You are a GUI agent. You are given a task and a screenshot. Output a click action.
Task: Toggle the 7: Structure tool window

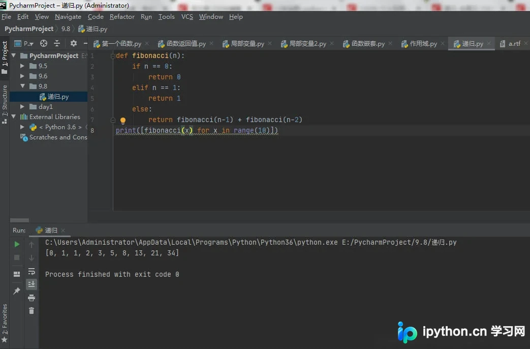(5, 104)
